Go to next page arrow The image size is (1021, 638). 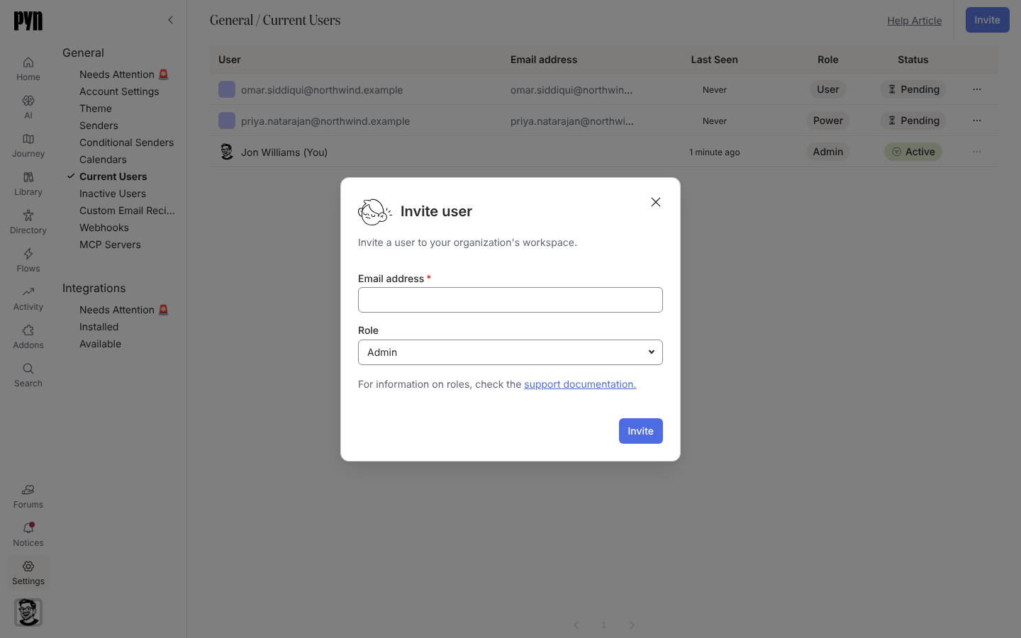pyautogui.click(x=632, y=625)
